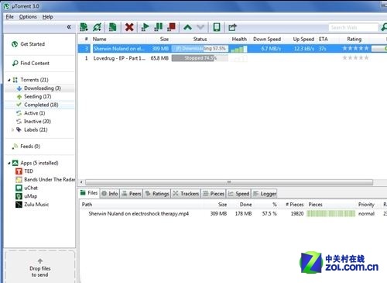The image size is (387, 283).
Task: Sort torrents by ETA column
Action: [324, 40]
